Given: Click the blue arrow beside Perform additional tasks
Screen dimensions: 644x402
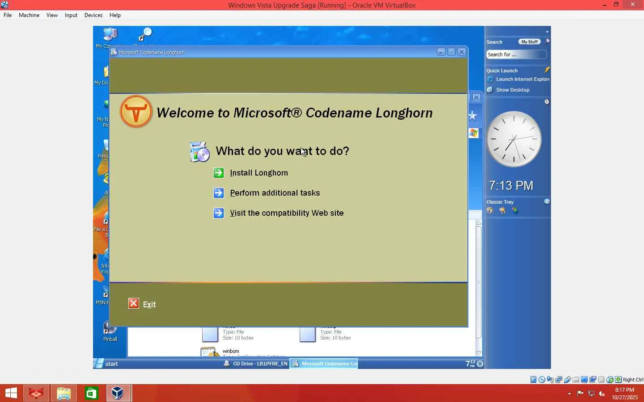Looking at the screenshot, I should 219,193.
